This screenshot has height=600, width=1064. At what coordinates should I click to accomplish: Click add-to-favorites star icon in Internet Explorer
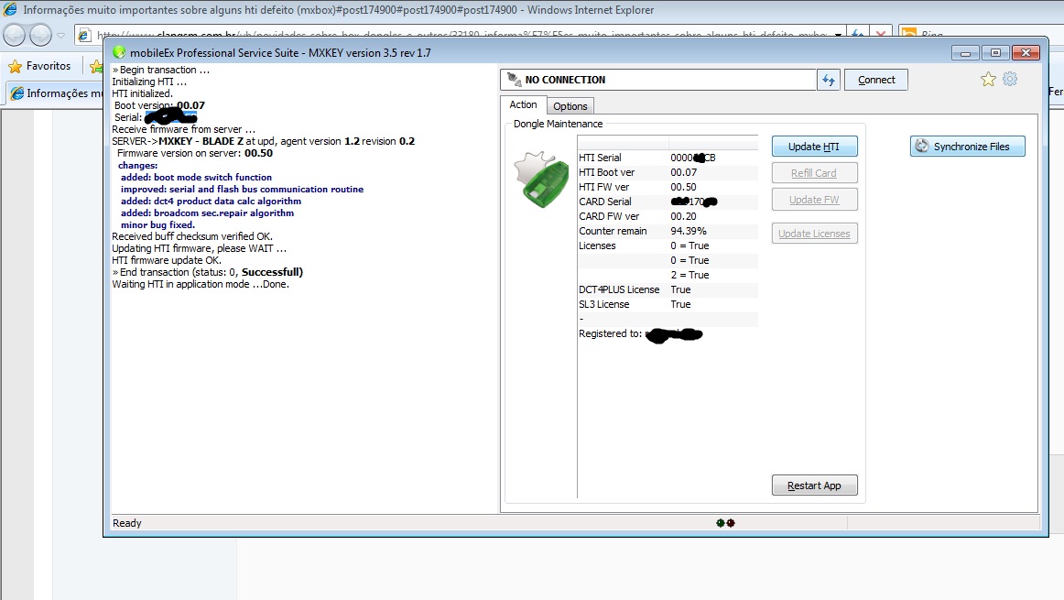pyautogui.click(x=96, y=66)
